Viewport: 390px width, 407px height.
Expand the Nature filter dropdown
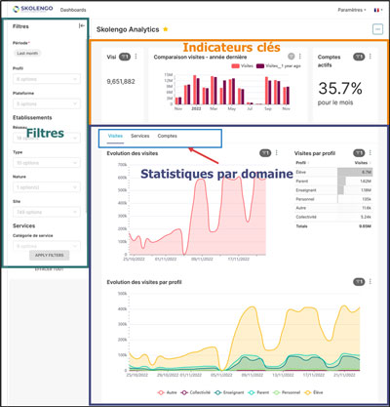tap(47, 187)
